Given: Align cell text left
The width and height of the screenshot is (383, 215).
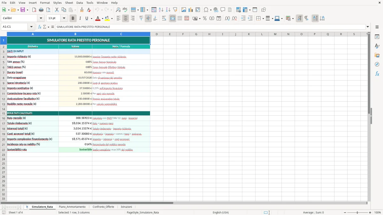Looking at the screenshot, I should (x=118, y=18).
